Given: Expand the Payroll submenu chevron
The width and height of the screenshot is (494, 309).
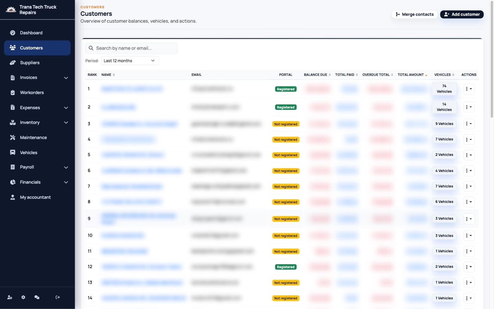Looking at the screenshot, I should (x=66, y=167).
